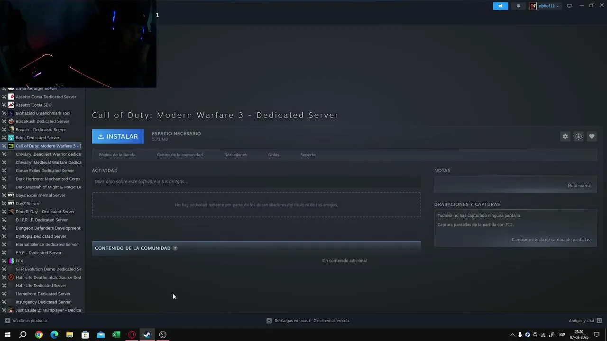Screen dimensions: 607x341
Task: Open Windows taskbar search
Action: click(x=23, y=335)
